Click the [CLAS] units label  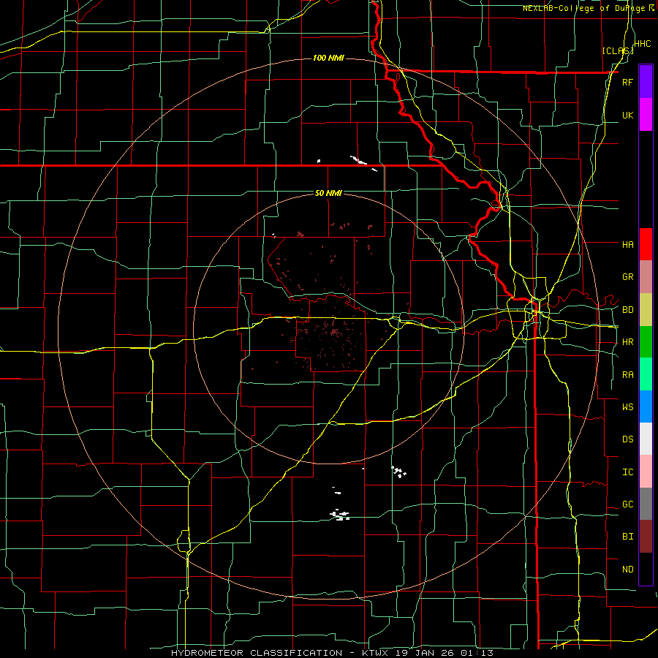click(618, 50)
